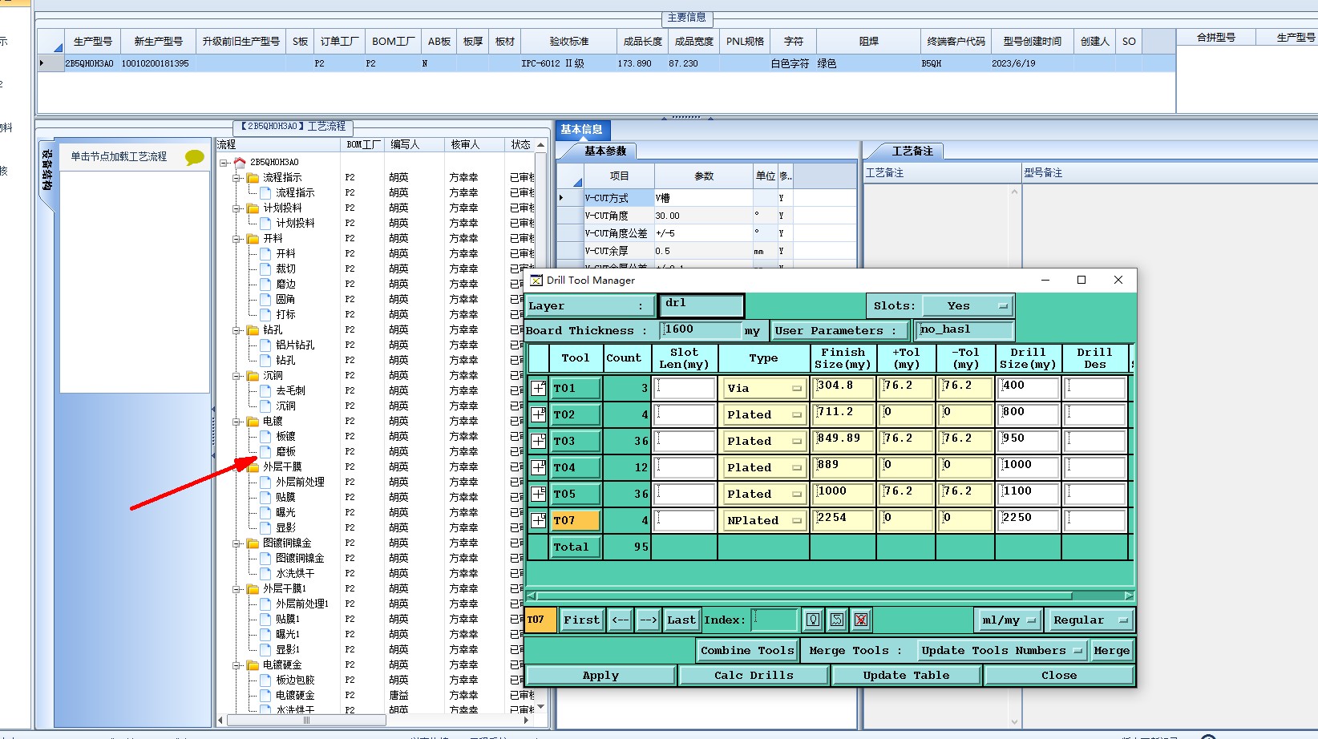Click the Drill Tool Manager horizontal scrollbar

click(804, 596)
